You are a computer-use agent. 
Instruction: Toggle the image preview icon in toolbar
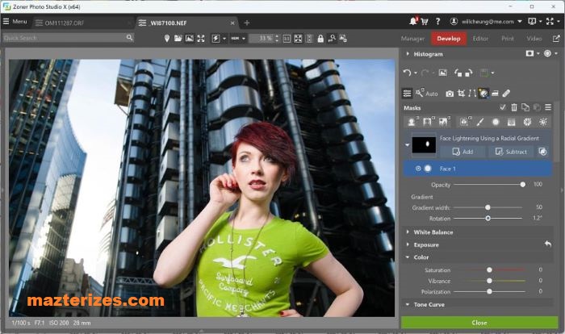(190, 39)
